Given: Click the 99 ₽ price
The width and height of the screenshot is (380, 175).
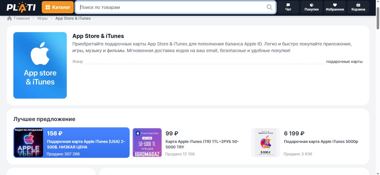Looking at the screenshot, I should tap(172, 133).
